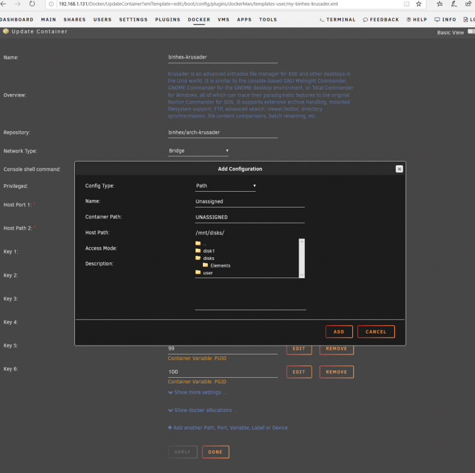Open favorites hub icon

point(440,4)
